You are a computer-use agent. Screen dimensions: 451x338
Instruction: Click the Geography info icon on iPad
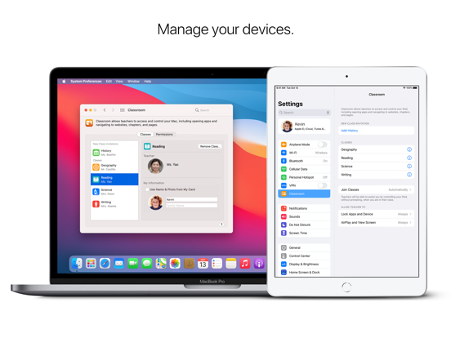[409, 149]
